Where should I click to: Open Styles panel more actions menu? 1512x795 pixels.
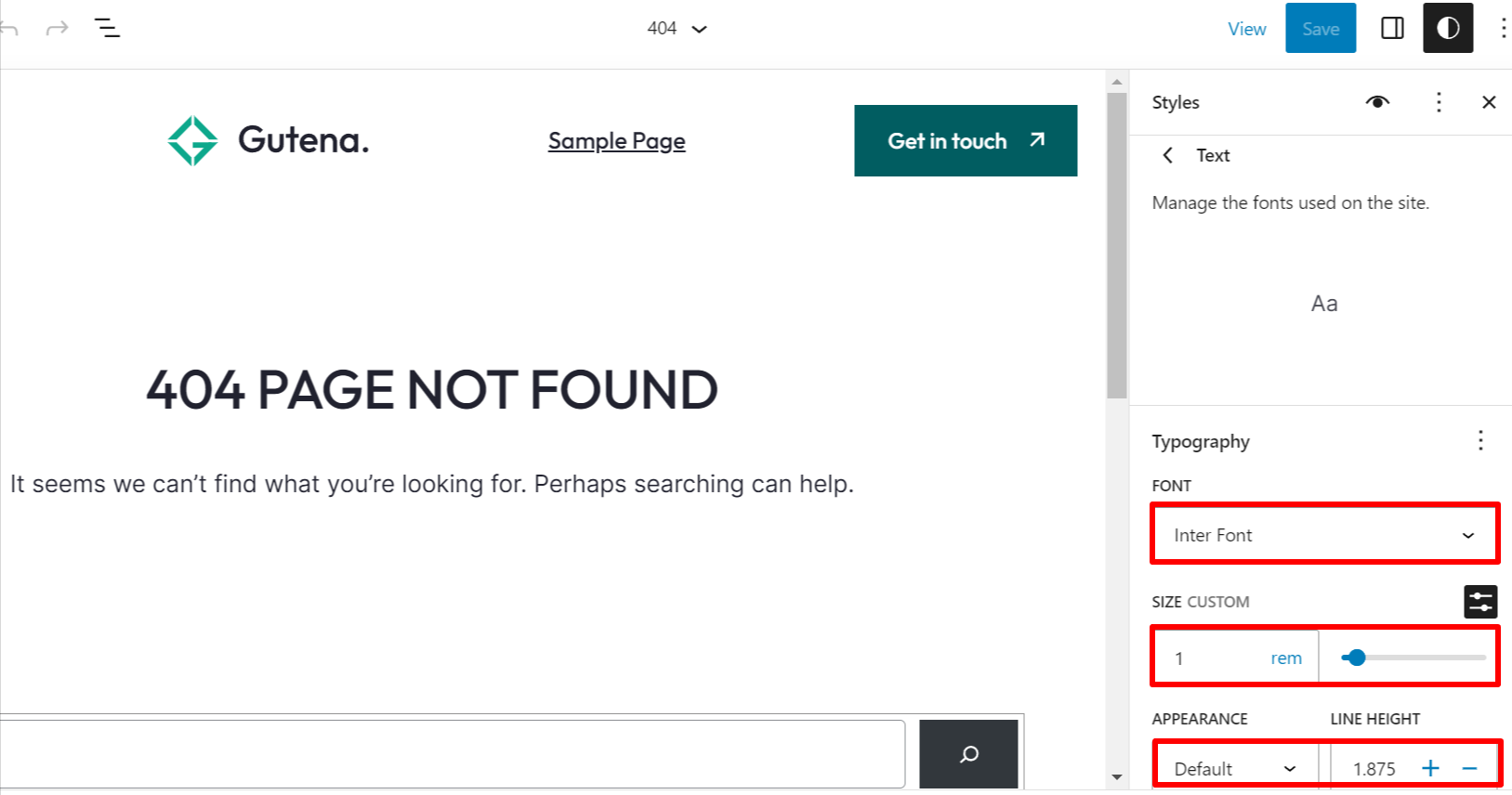[1439, 102]
